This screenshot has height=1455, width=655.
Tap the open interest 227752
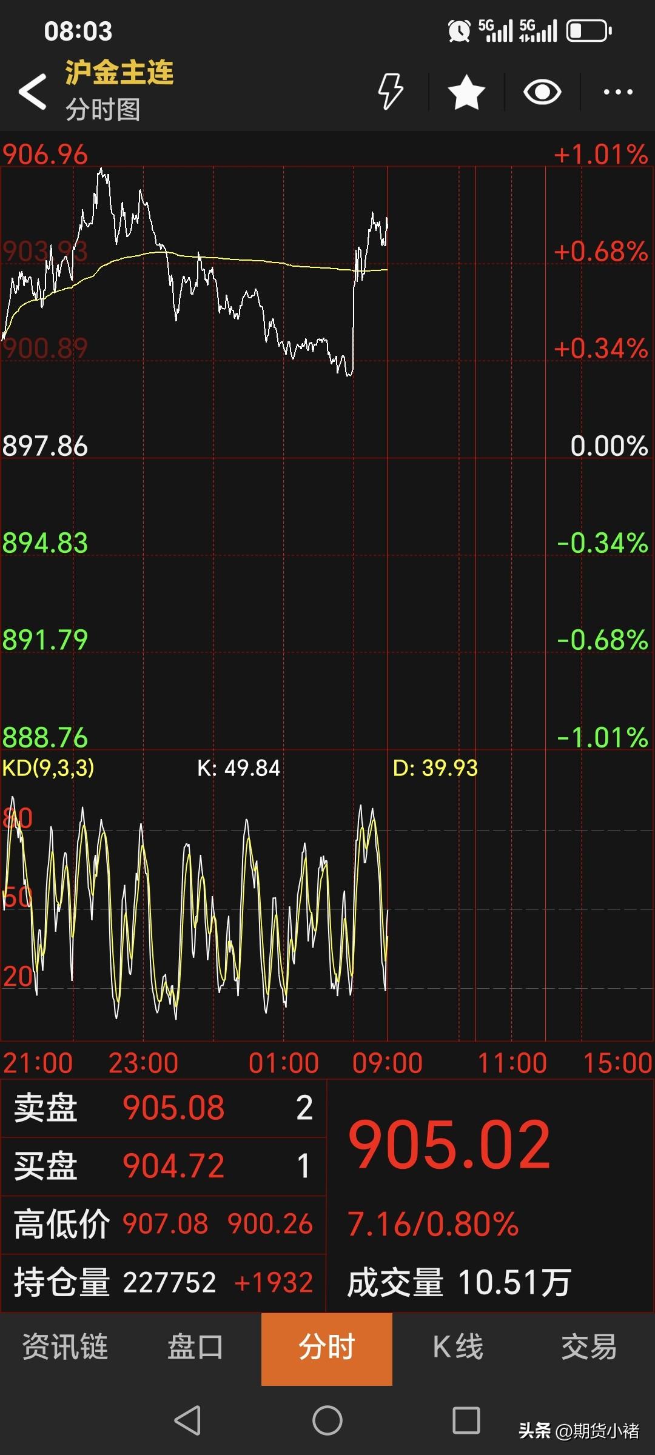(169, 1282)
